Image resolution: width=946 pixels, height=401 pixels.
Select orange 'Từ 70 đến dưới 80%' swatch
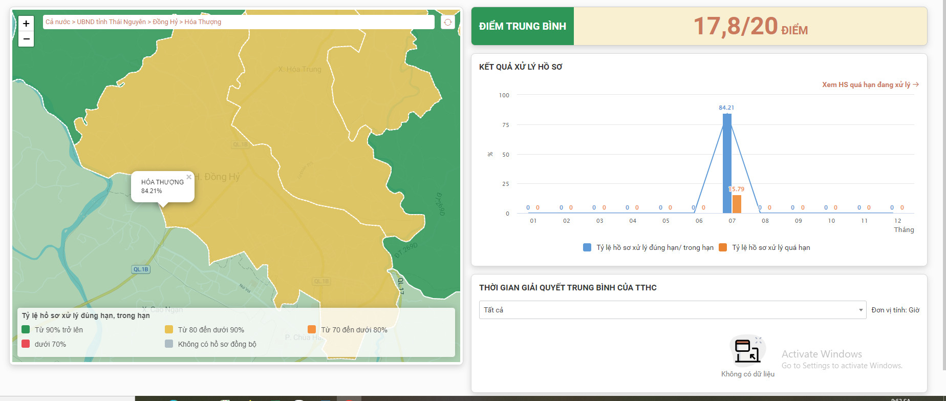[312, 329]
